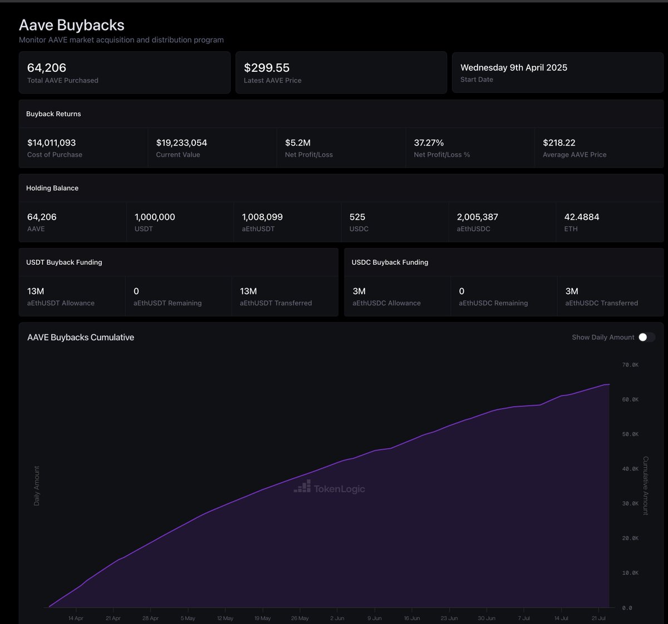This screenshot has width=668, height=624.
Task: Select the 64,206 Total AAVE Purchased value
Action: point(47,68)
